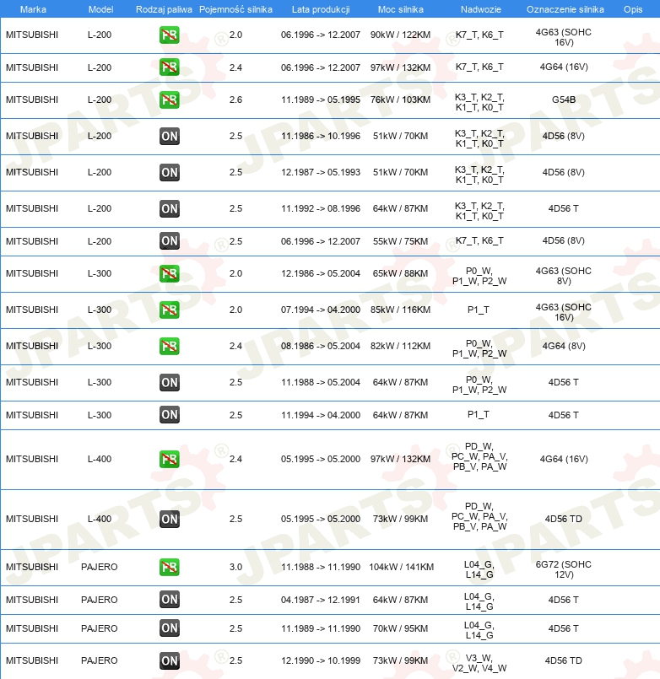Select the L-400 model cell for petrol row
Viewport: 660px width, 679px height.
coord(100,459)
